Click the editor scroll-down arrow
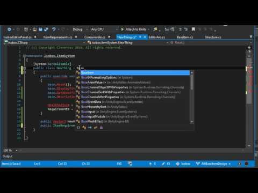The width and height of the screenshot is (258, 193). pyautogui.click(x=249, y=146)
